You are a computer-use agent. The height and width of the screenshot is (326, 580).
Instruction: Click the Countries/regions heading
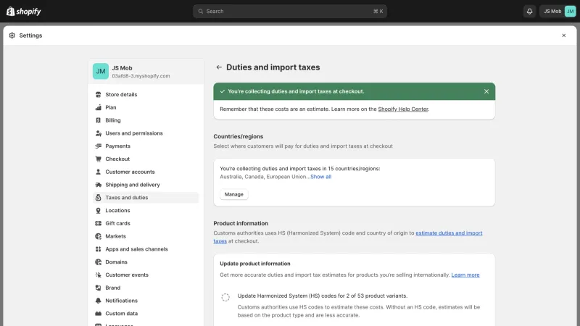pos(239,136)
